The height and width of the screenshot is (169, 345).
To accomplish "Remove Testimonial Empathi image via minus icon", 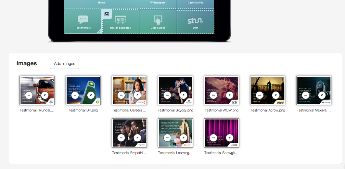I will 121,138.
